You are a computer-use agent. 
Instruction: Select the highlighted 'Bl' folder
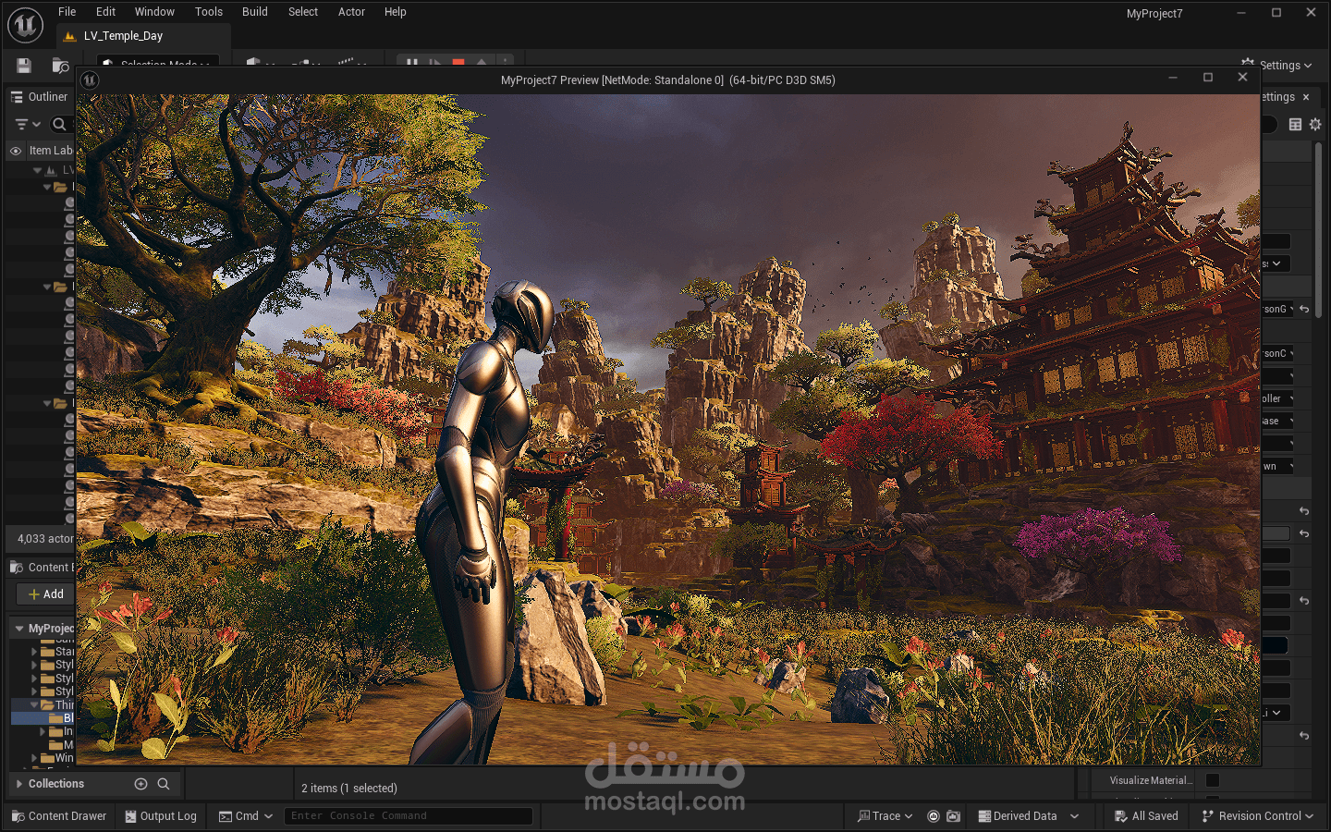pos(43,718)
